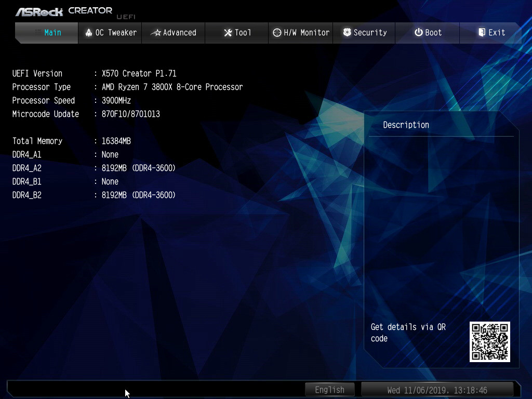Click the OC Tweaker rocket icon
The image size is (532, 399).
88,33
